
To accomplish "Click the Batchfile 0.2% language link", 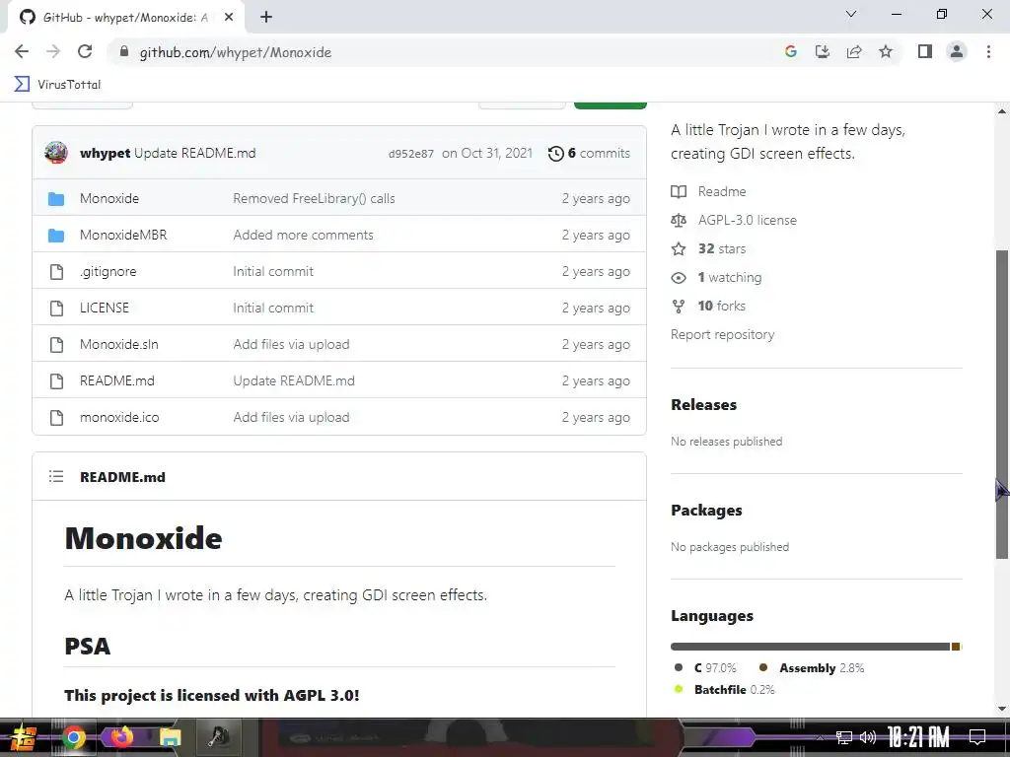I will 724,689.
